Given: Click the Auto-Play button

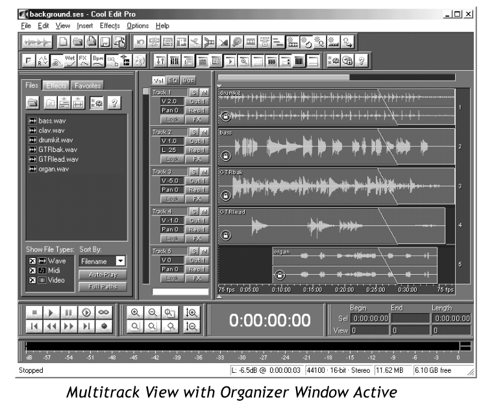Looking at the screenshot, I should [x=103, y=275].
